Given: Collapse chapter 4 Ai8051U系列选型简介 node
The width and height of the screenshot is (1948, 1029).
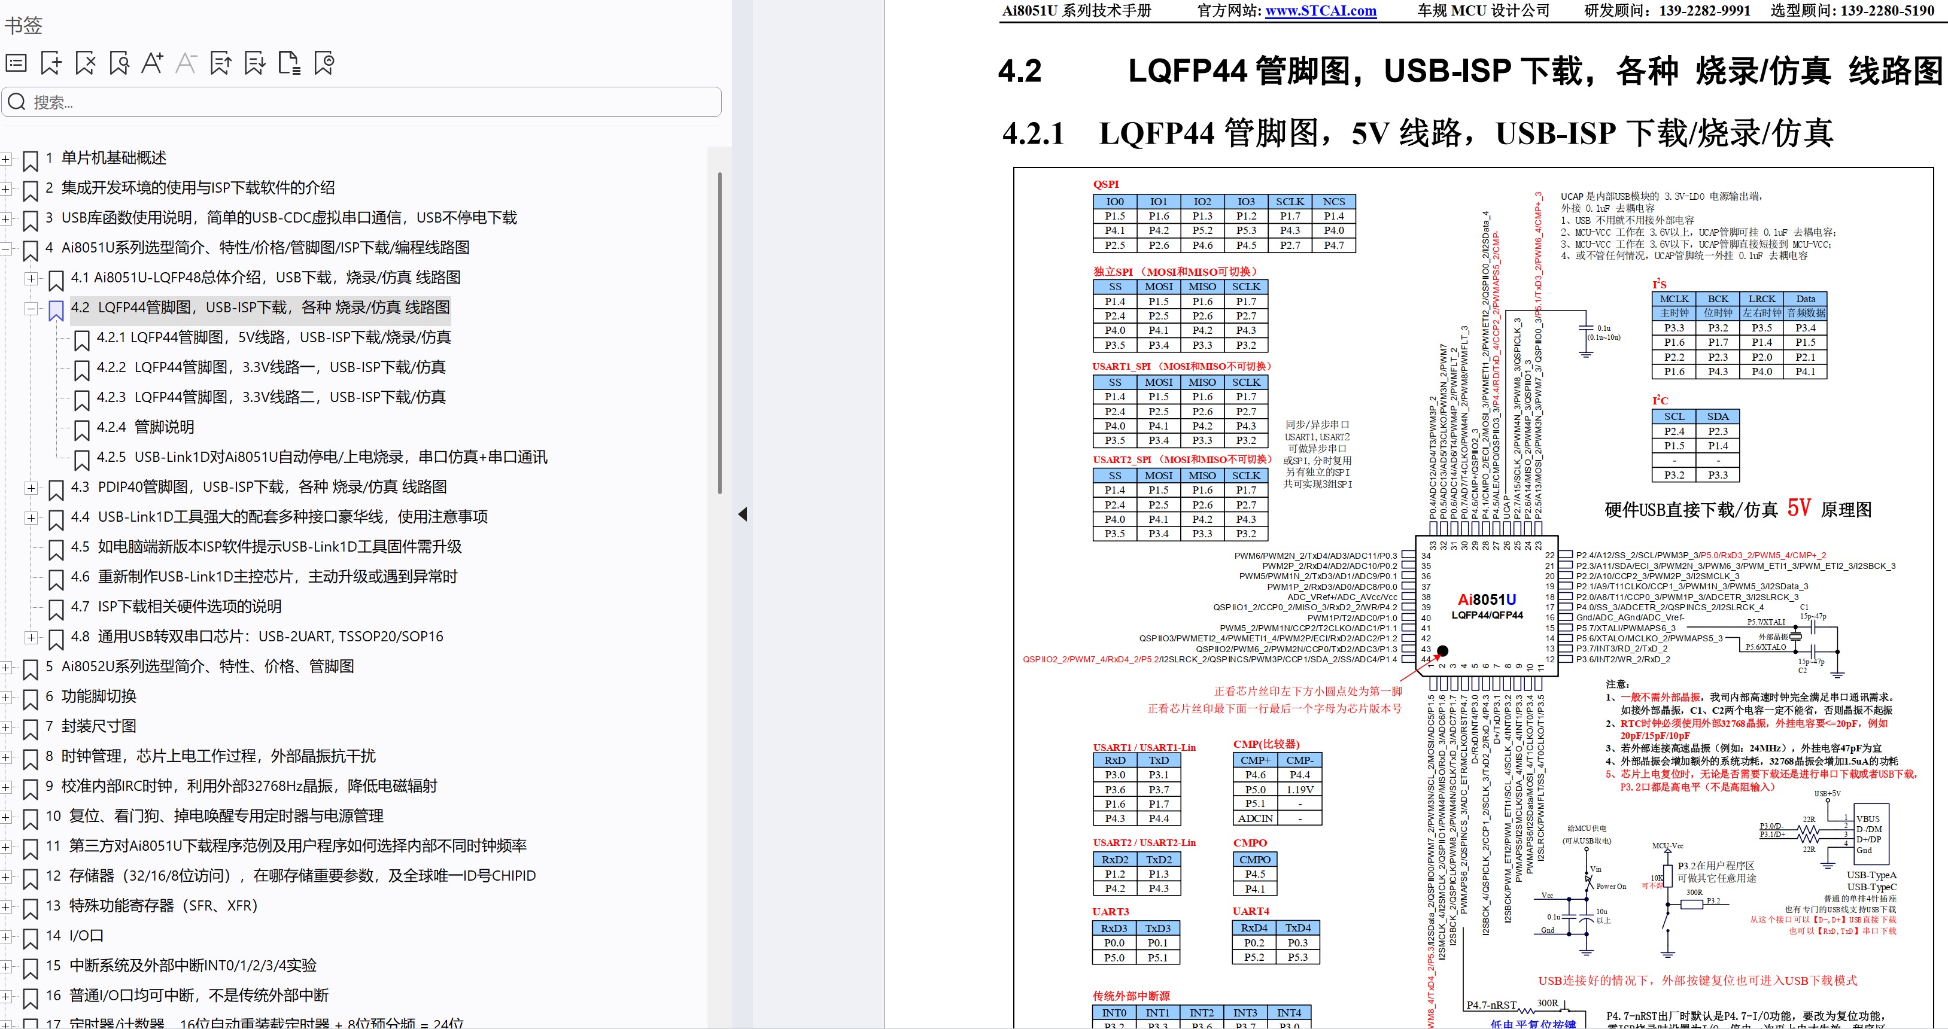Looking at the screenshot, I should coord(5,249).
